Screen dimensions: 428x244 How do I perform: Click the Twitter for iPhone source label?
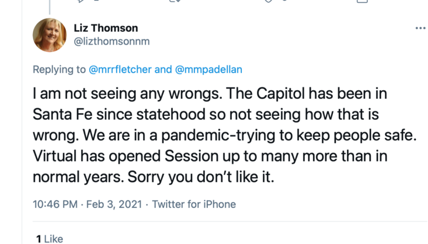(194, 204)
